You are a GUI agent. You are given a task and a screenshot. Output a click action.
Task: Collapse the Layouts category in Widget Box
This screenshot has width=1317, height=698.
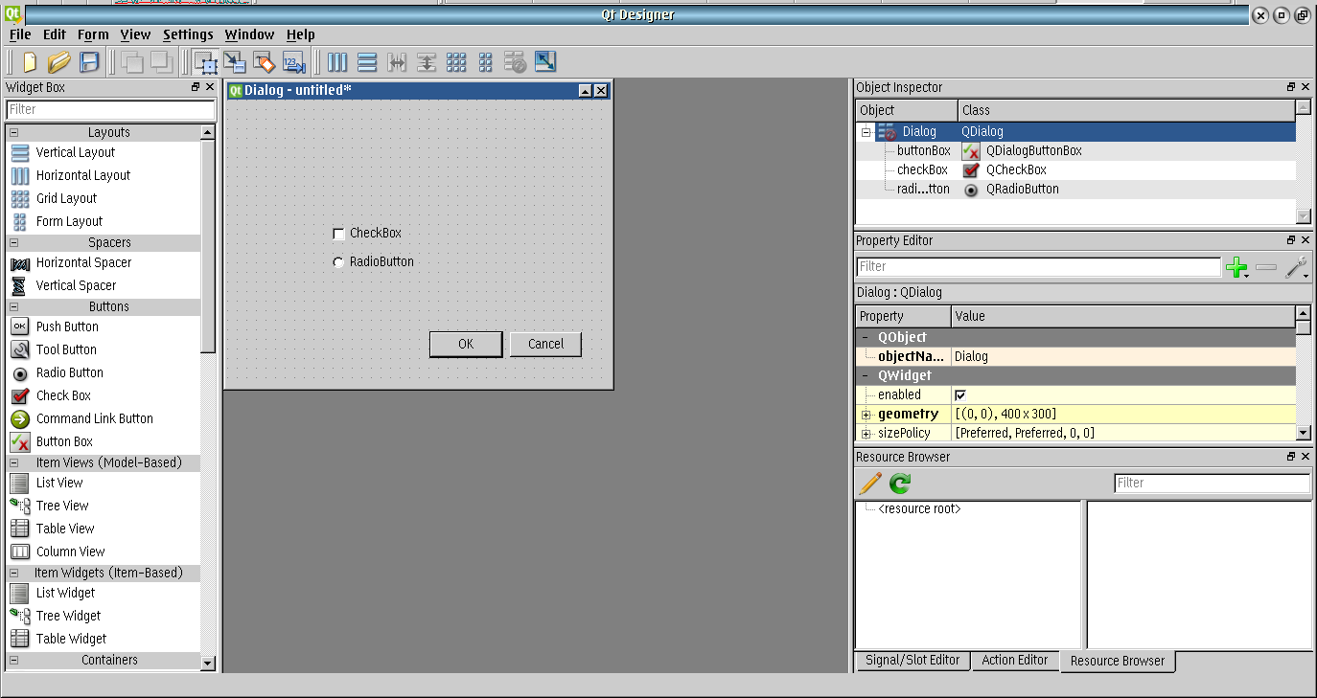click(14, 133)
